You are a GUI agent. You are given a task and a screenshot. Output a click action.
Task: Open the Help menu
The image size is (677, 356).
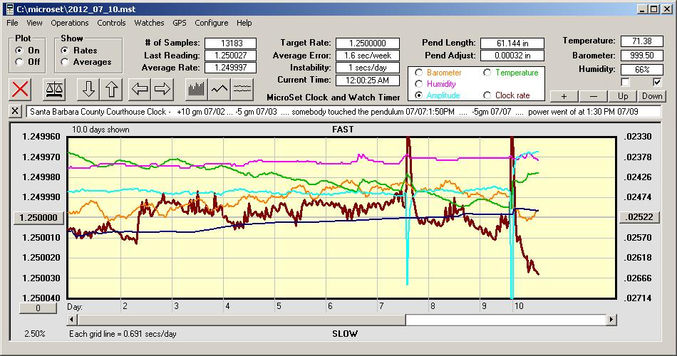click(x=244, y=23)
